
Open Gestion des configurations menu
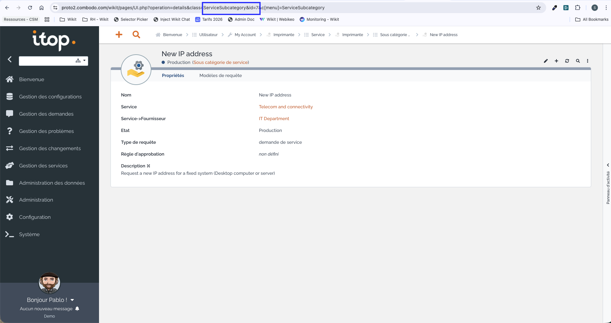[x=50, y=96]
